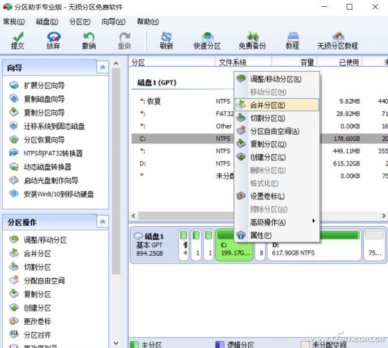388x348 pixels.
Task: Select the unallocated 75… block in disk map
Action: pyautogui.click(x=374, y=245)
